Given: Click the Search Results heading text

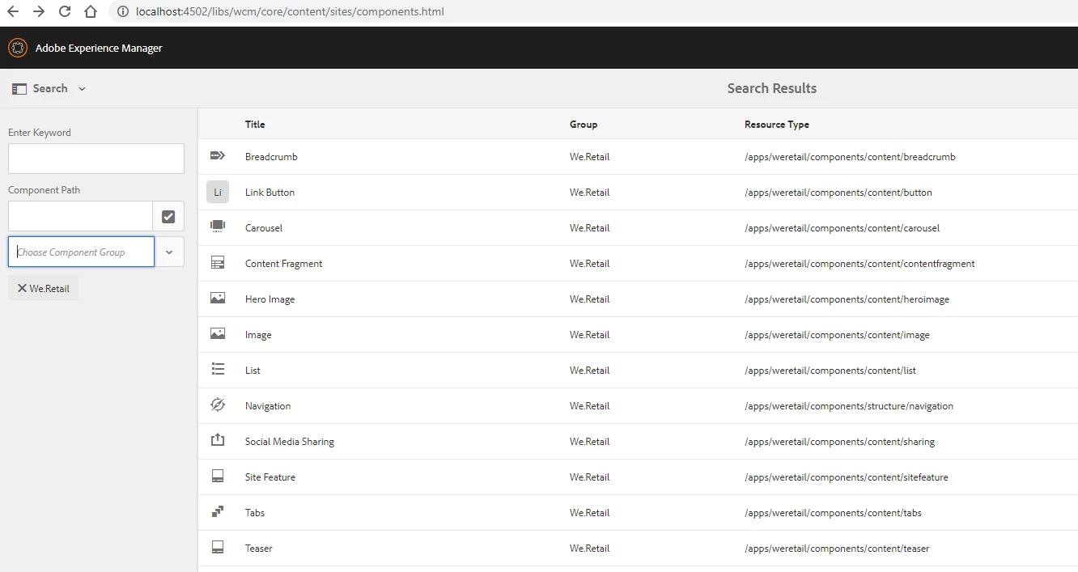Looking at the screenshot, I should pyautogui.click(x=772, y=88).
